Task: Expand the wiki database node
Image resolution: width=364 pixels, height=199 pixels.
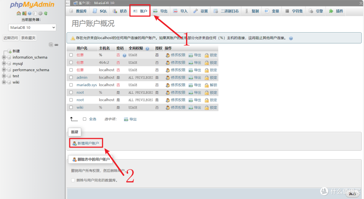Action: [x=4, y=82]
